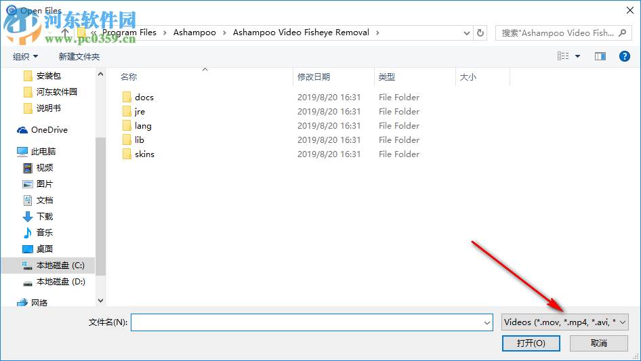The height and width of the screenshot is (361, 641).
Task: Expand breadcrumb arrow after Program Files
Action: 165,33
